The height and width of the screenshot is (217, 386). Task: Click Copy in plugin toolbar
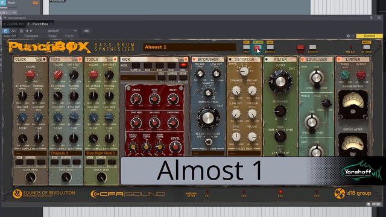tap(52, 36)
